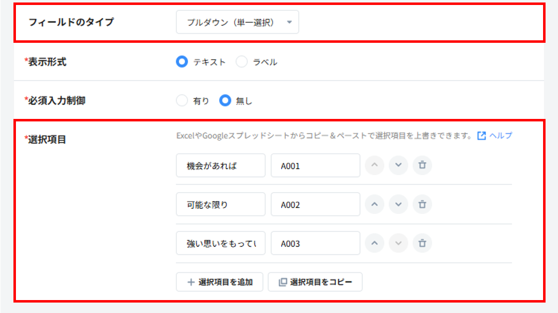Move the A002 item up
Image resolution: width=558 pixels, height=313 pixels.
[375, 205]
